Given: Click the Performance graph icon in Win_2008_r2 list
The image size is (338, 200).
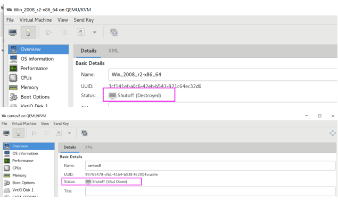Looking at the screenshot, I should (x=13, y=68).
